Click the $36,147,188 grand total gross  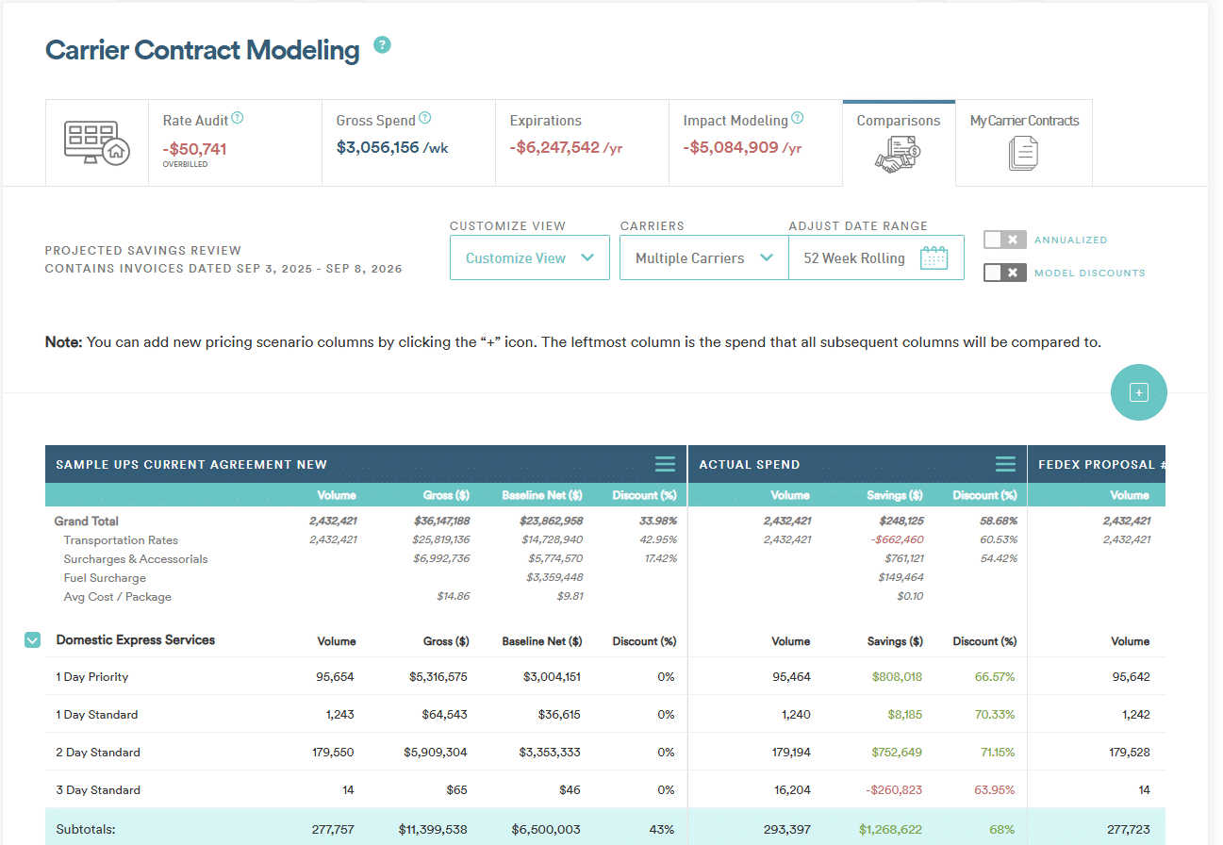coord(441,521)
